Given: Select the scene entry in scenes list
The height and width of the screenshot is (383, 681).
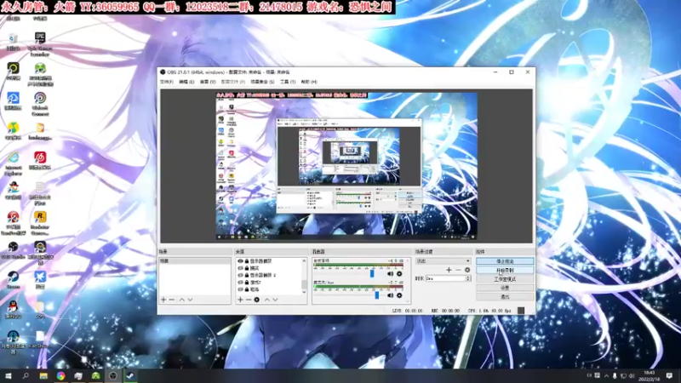Looking at the screenshot, I should tap(195, 261).
